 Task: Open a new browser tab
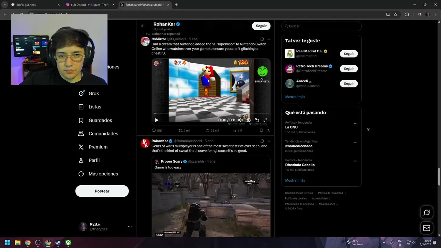pos(176,5)
